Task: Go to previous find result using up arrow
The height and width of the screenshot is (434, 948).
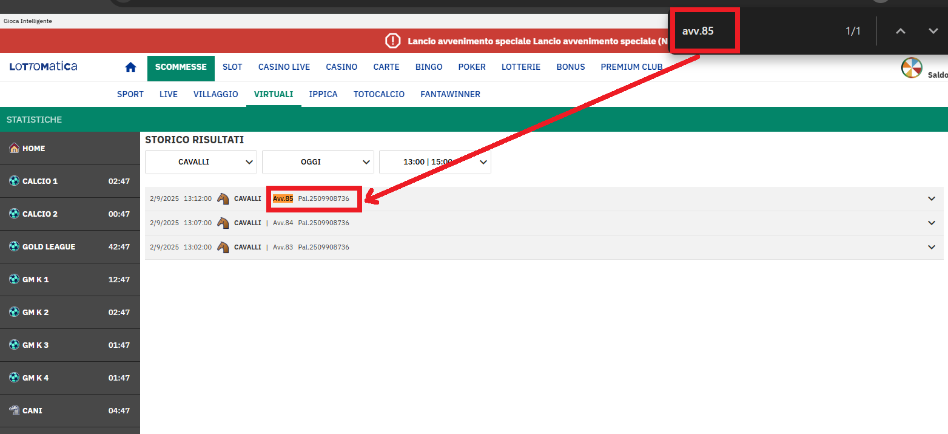Action: tap(901, 31)
